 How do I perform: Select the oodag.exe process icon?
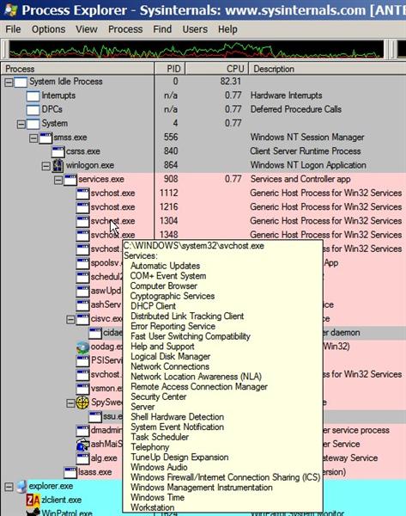click(82, 347)
